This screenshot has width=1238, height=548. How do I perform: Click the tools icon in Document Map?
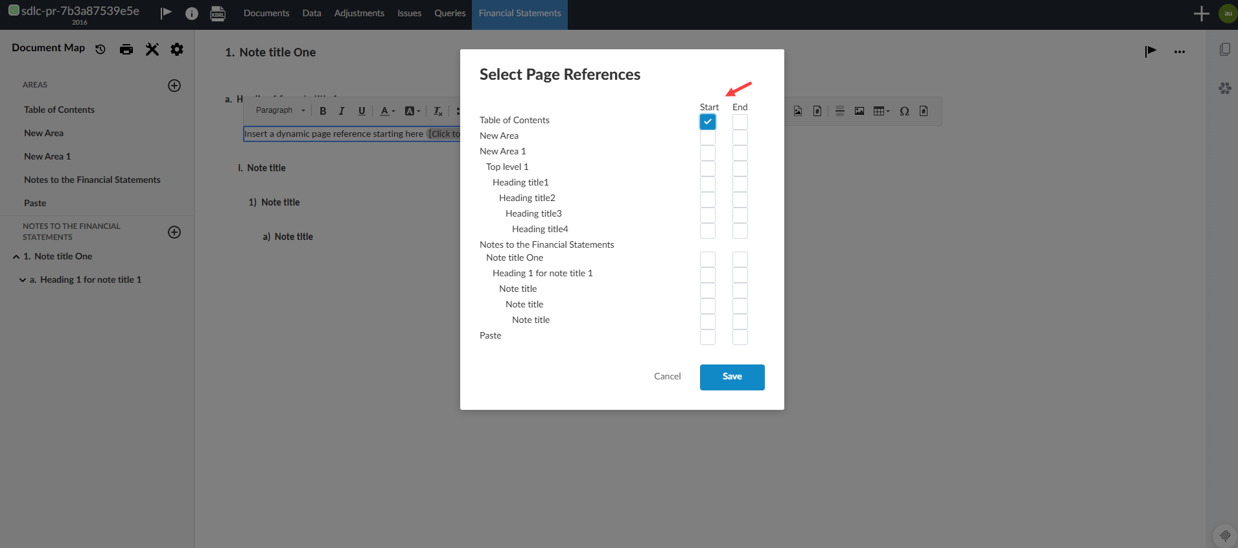[152, 49]
